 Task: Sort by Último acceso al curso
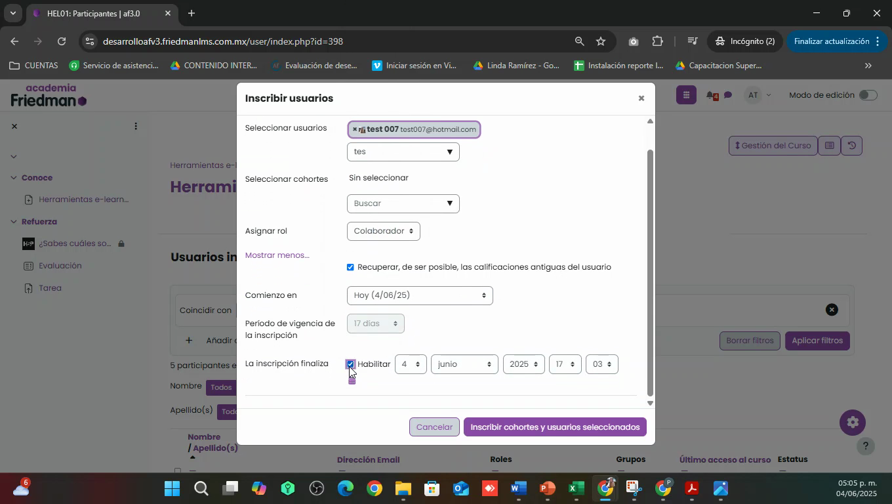[725, 459]
